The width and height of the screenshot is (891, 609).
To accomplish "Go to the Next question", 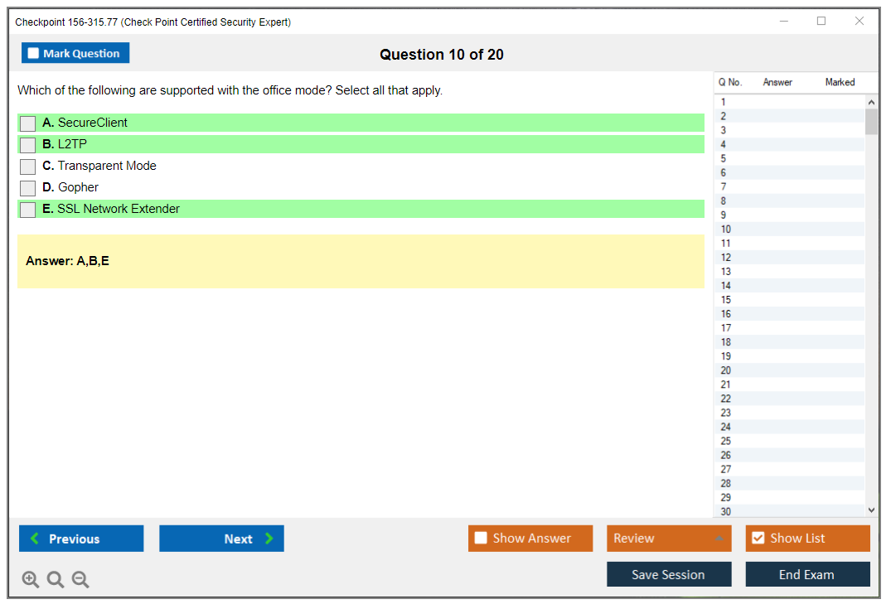I will point(221,539).
